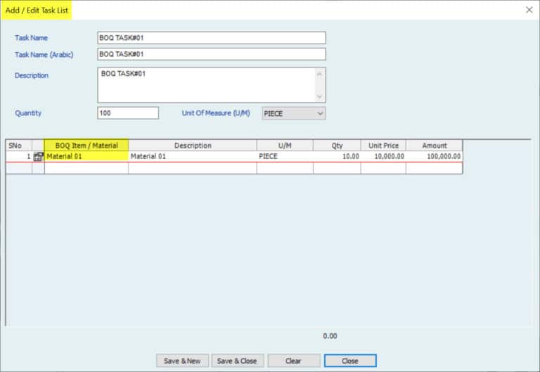This screenshot has height=372, width=540.
Task: Click the Description column header
Action: [x=193, y=146]
